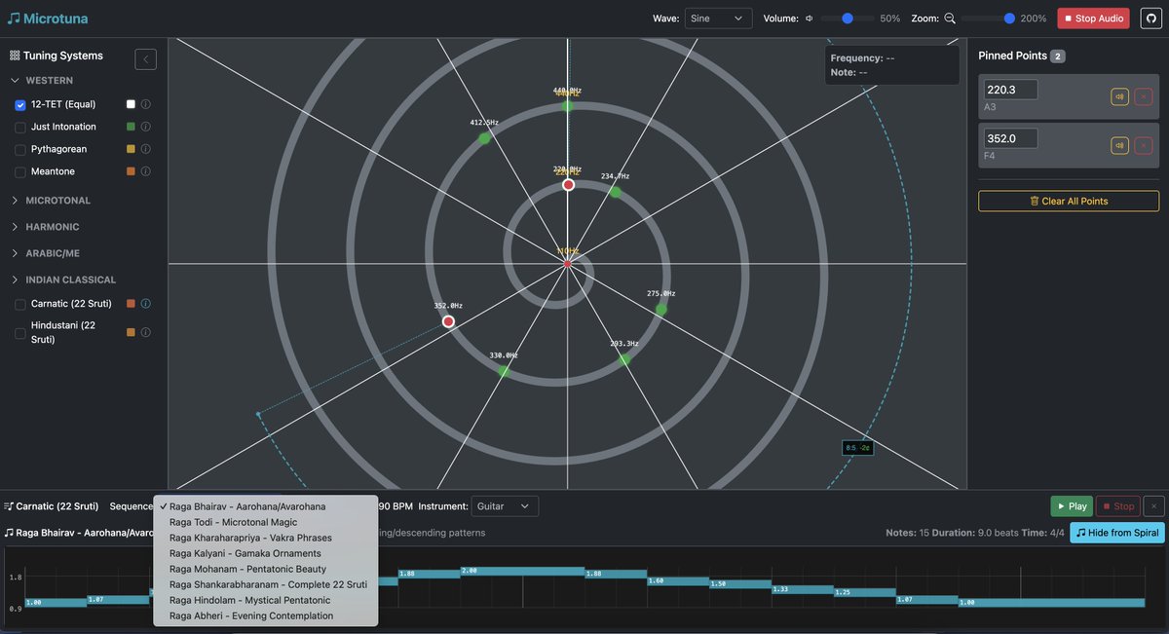This screenshot has height=634, width=1169.
Task: Remove the 352.0 F4 pinned point
Action: click(1144, 145)
